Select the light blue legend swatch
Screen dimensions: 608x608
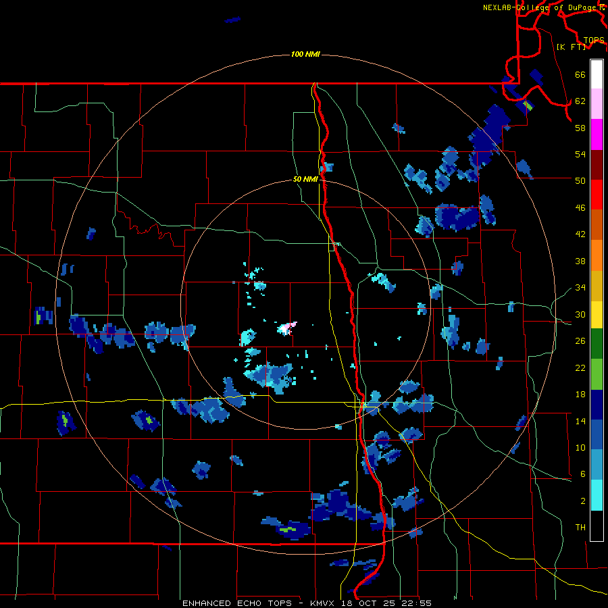tap(597, 465)
